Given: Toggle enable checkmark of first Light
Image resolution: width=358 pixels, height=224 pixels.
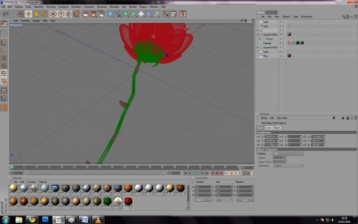Looking at the screenshot, I should 285,22.
